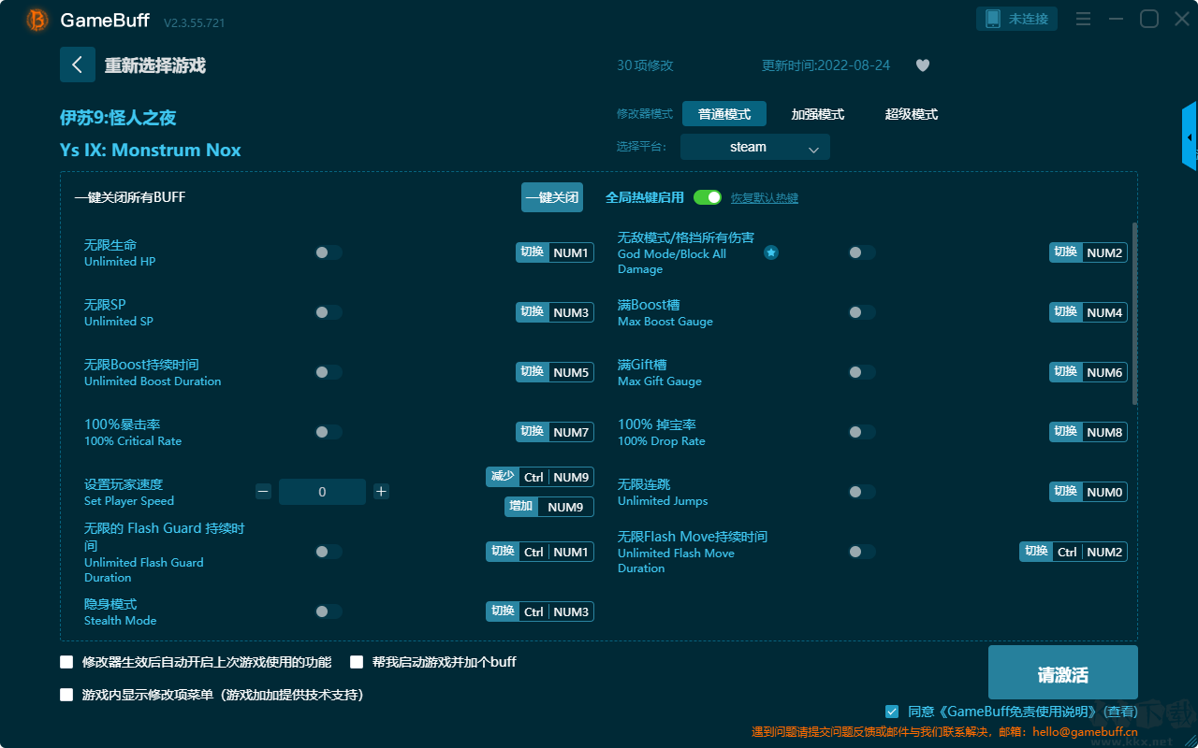Tick the 游戏内显示修改项菜单 checkbox
This screenshot has height=748, width=1198.
pos(66,695)
